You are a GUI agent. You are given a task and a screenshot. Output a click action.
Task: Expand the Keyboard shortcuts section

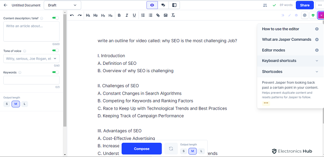point(290,61)
